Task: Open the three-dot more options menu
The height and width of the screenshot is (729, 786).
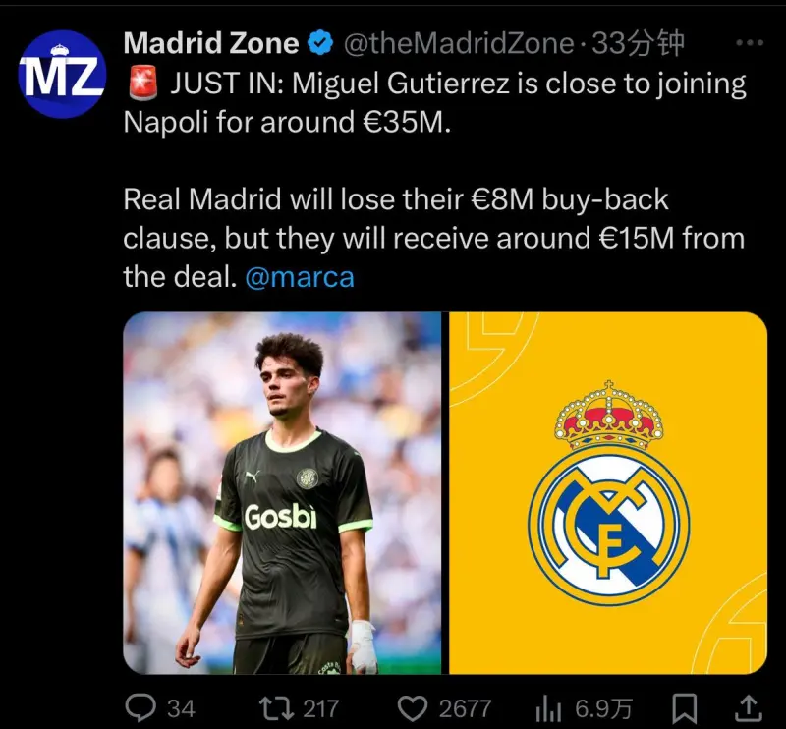Action: [x=750, y=43]
